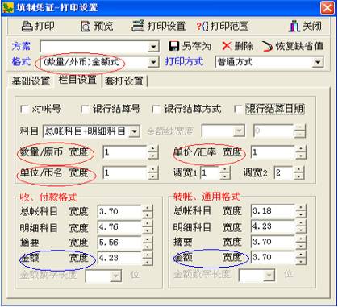Enable the 对帐号 checkbox
The image size is (338, 307).
pyautogui.click(x=24, y=110)
